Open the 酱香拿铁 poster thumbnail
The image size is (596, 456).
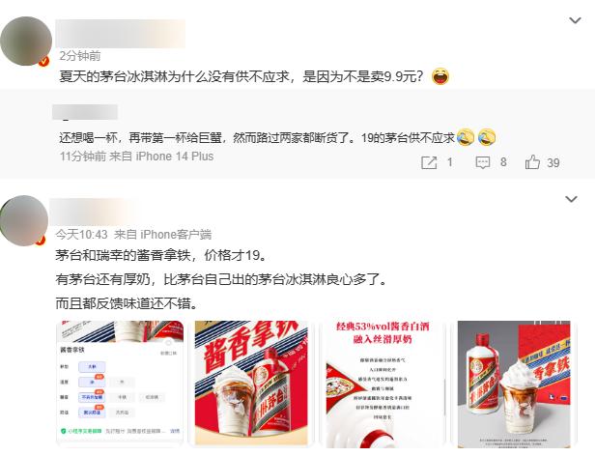(251, 383)
